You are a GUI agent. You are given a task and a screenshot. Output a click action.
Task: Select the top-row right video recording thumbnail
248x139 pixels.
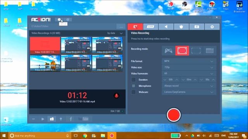pyautogui.click(x=107, y=46)
